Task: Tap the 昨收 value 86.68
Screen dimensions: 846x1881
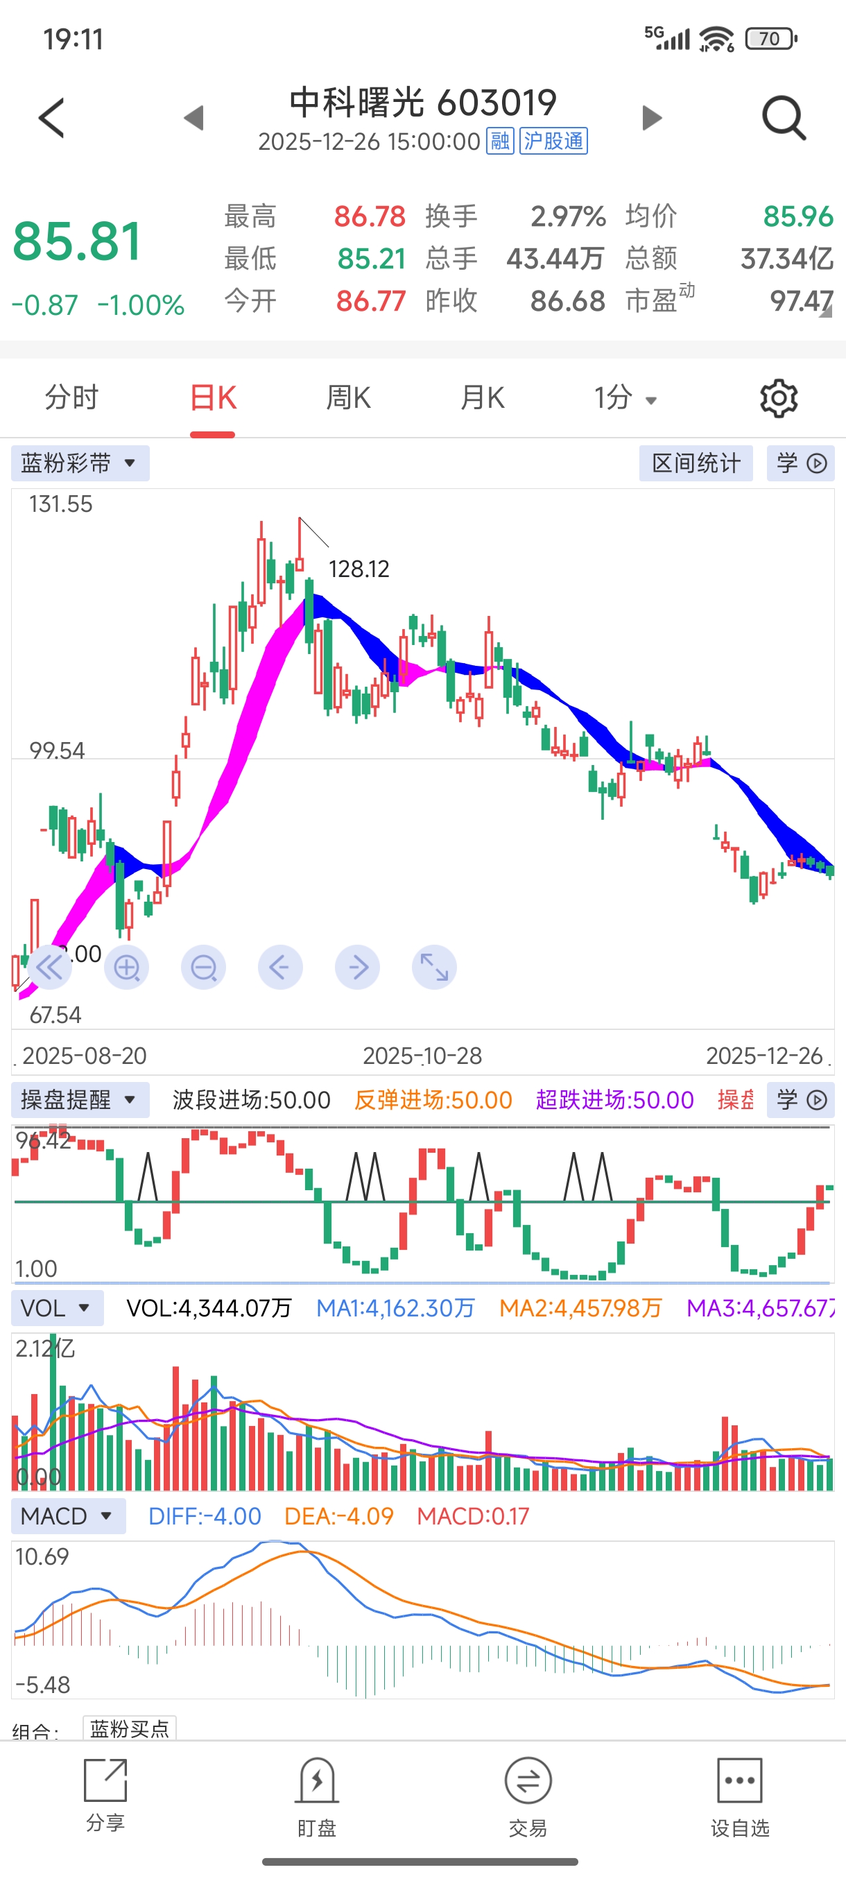Action: point(568,302)
